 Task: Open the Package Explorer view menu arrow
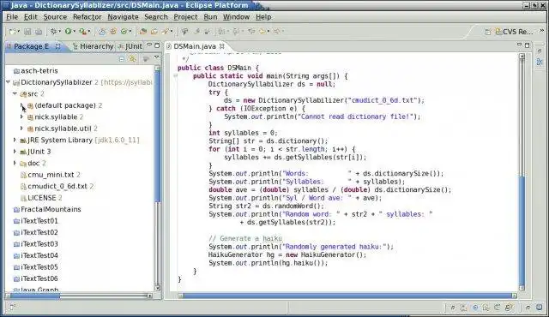tap(156, 57)
